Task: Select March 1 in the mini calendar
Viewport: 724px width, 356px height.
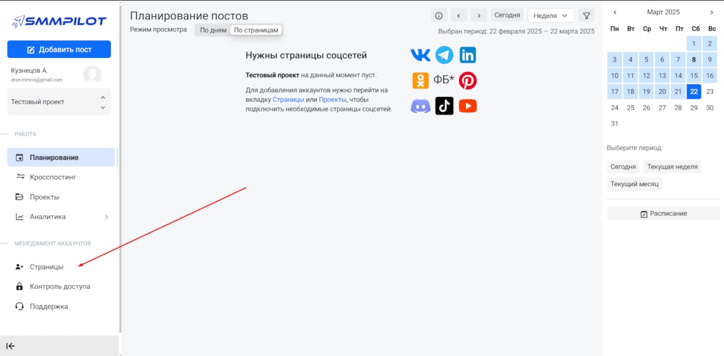Action: click(x=694, y=43)
